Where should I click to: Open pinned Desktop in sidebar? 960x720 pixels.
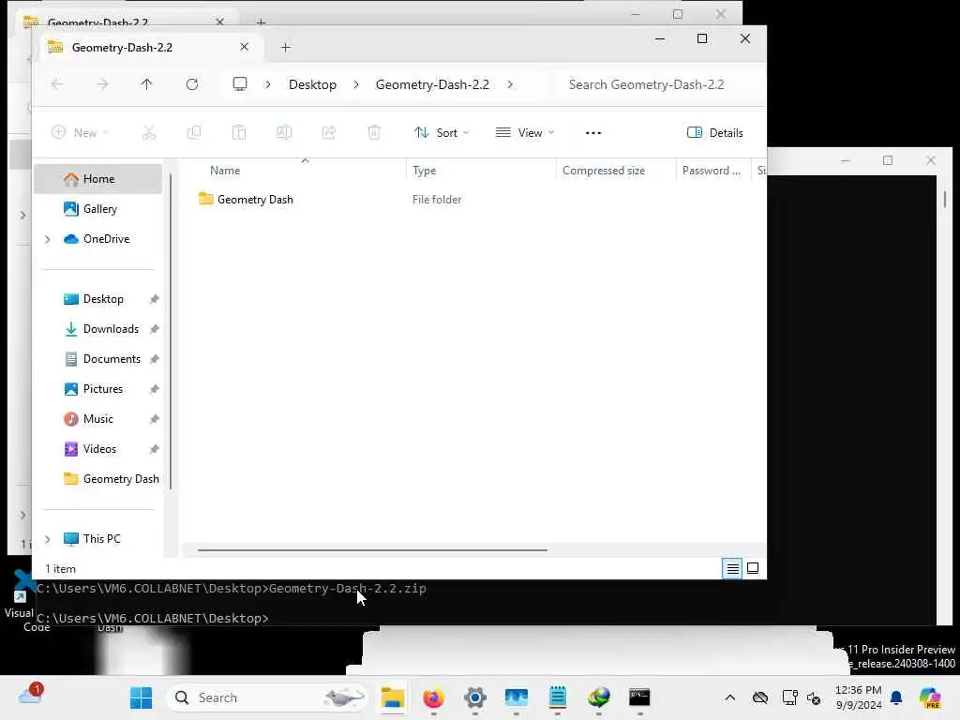coord(102,299)
